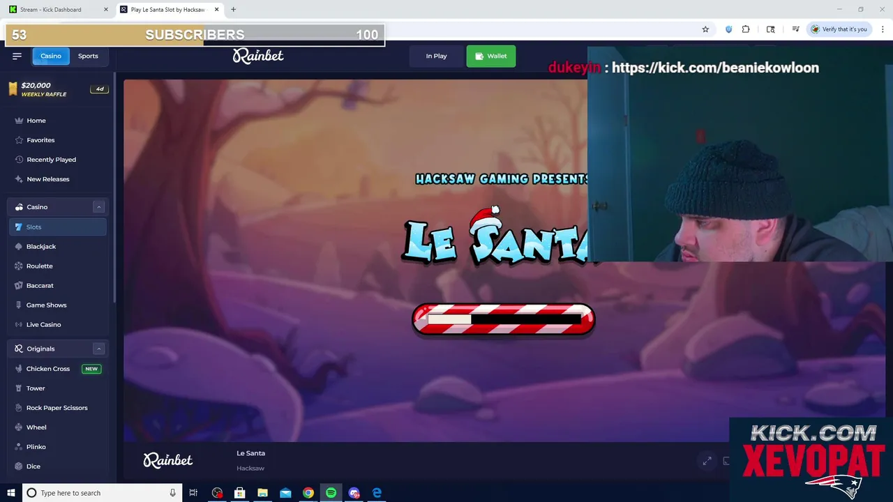Click the Baccarat icon

point(19,285)
